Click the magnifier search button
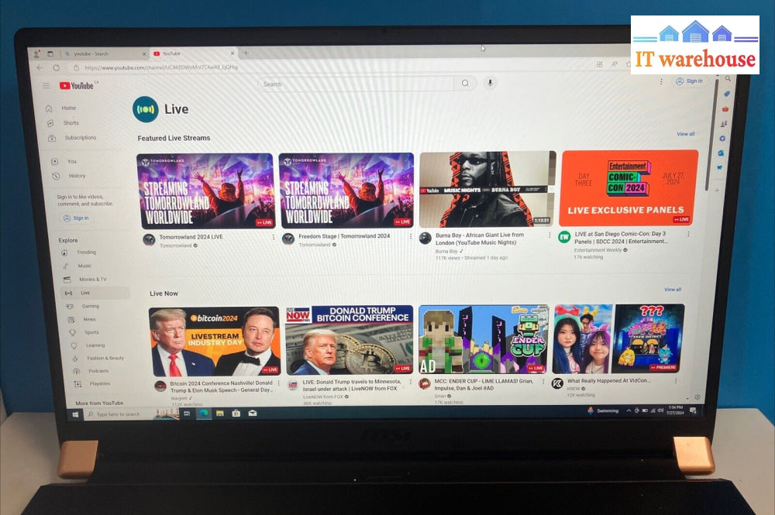The image size is (775, 515). (465, 84)
